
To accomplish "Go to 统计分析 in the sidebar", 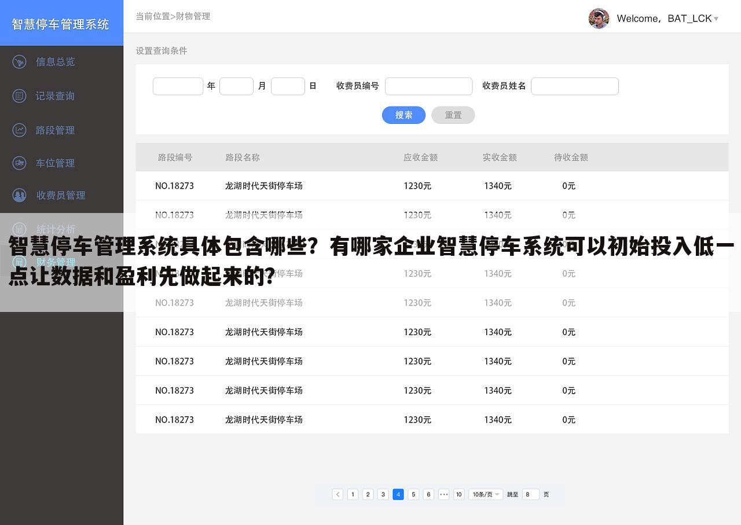I will [56, 229].
